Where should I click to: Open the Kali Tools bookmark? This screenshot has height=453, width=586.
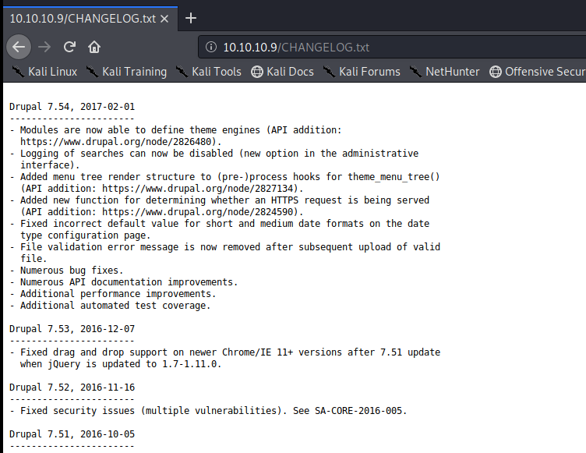point(209,72)
